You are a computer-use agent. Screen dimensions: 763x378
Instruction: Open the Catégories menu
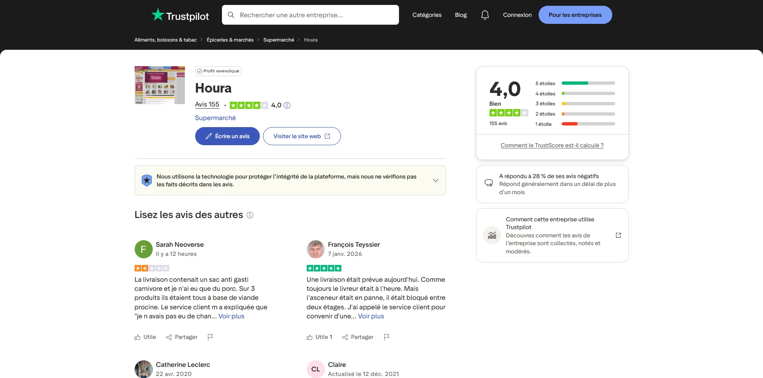[427, 15]
